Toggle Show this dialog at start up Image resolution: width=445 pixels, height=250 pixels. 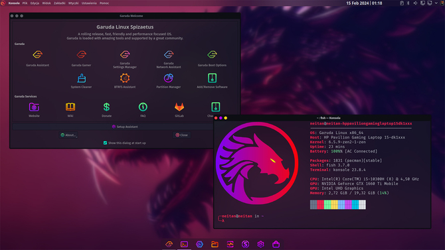click(x=106, y=143)
